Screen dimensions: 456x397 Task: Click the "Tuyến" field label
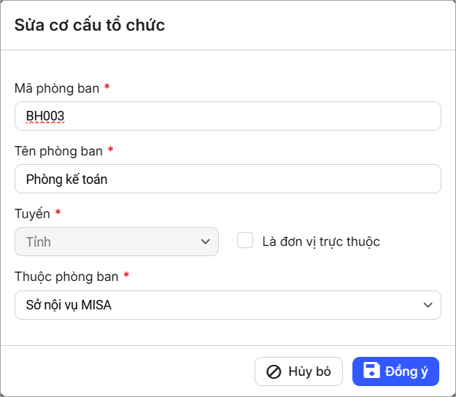(x=33, y=214)
